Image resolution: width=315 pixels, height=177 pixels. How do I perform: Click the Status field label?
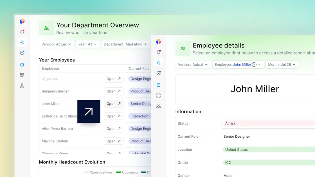183,123
